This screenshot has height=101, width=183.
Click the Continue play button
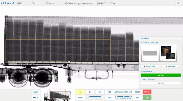(170, 66)
